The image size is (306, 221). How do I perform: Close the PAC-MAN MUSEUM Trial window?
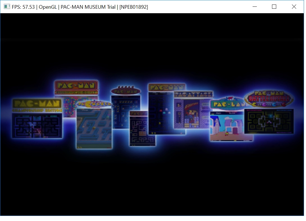pyautogui.click(x=294, y=7)
